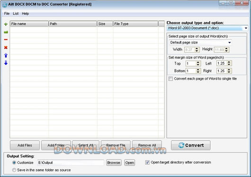The image size is (251, 177).
Task: Click the blue move-down arrow icon
Action: pyautogui.click(x=6, y=63)
